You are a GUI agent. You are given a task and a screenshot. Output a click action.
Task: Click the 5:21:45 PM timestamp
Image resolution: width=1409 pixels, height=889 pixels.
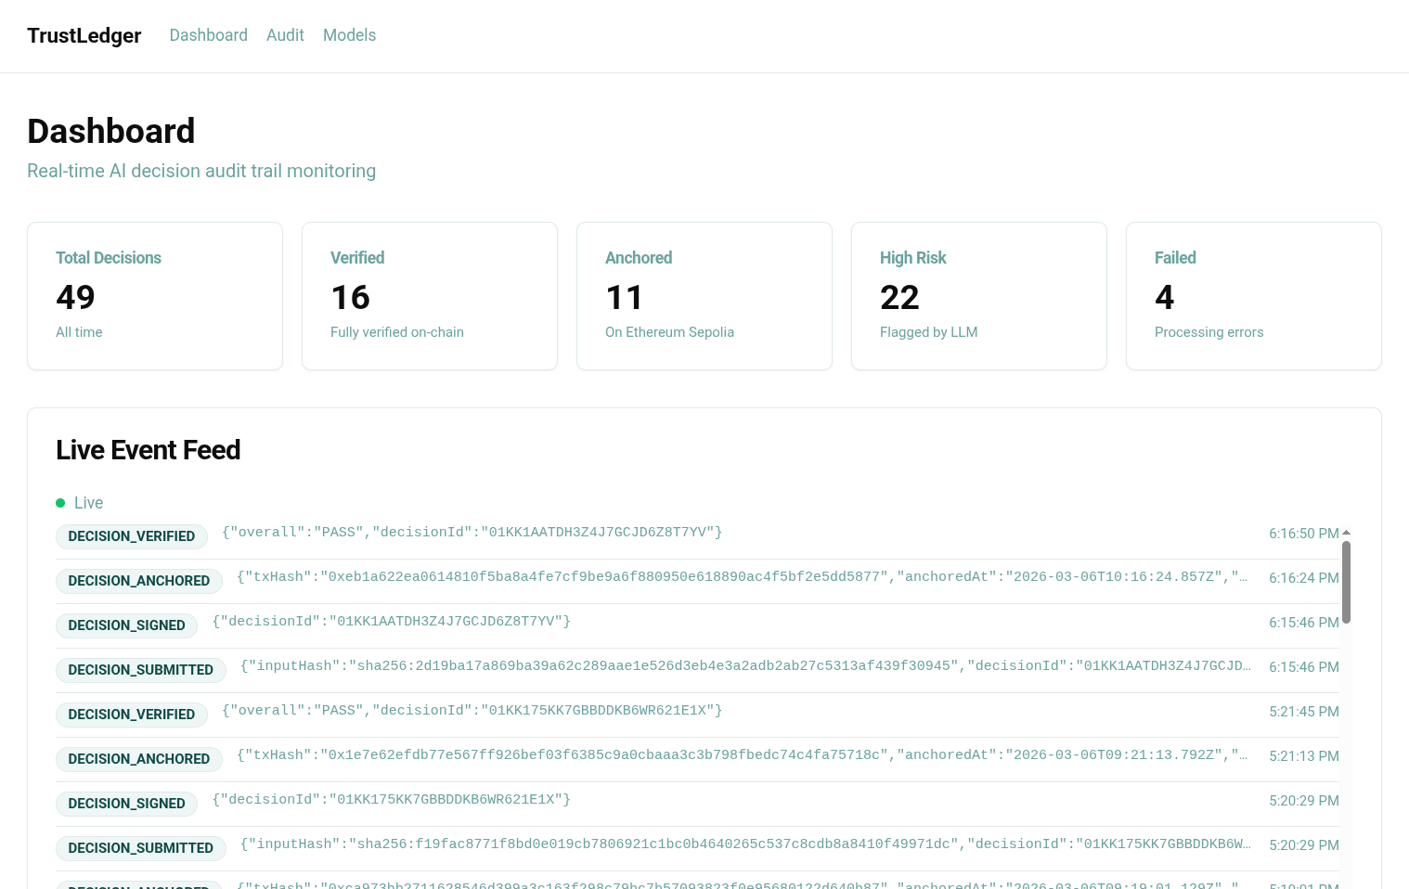pos(1304,712)
